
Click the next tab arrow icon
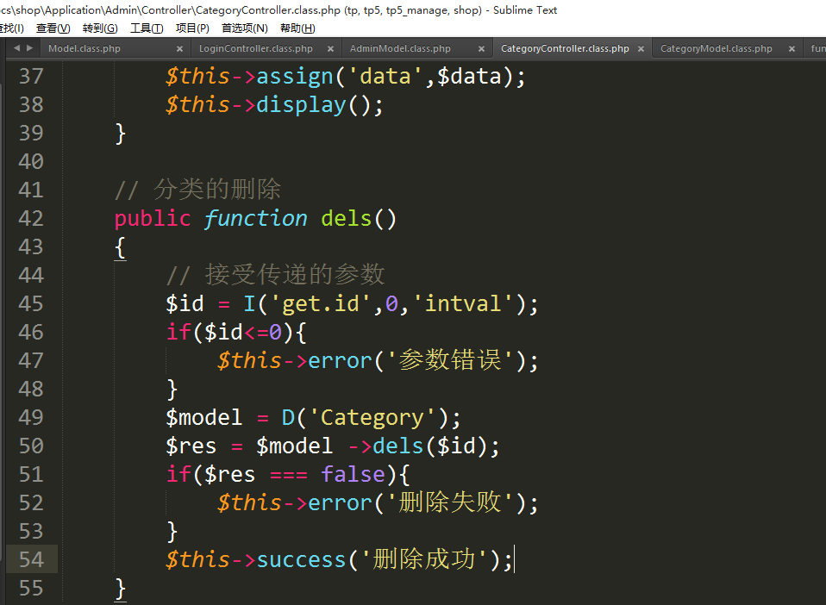pos(29,48)
